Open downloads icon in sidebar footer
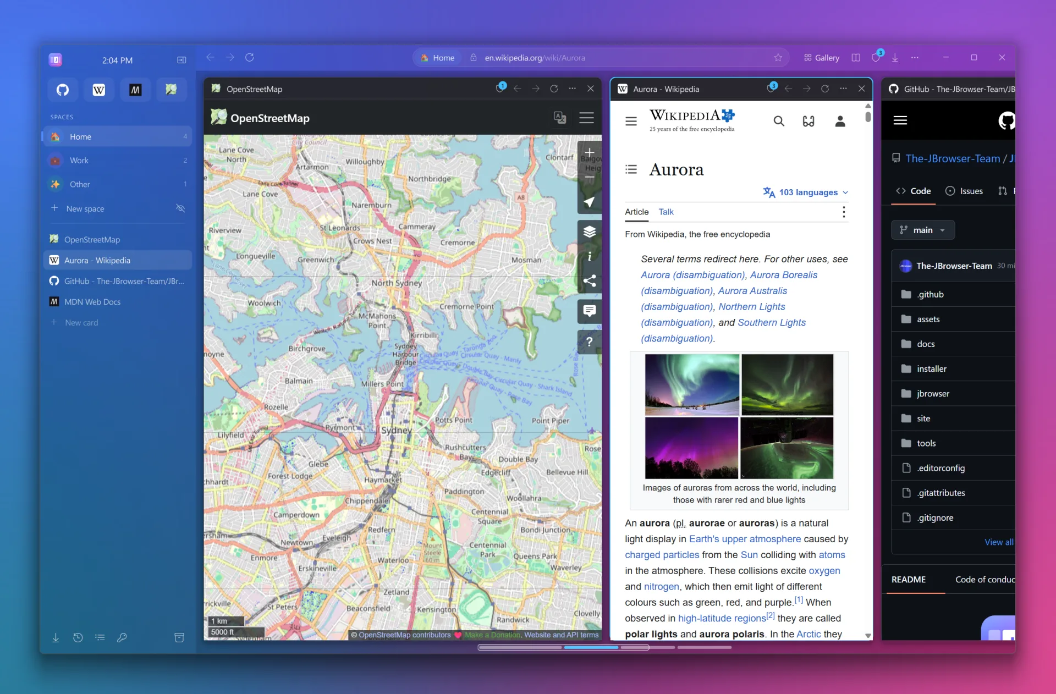Viewport: 1056px width, 694px height. pyautogui.click(x=56, y=637)
